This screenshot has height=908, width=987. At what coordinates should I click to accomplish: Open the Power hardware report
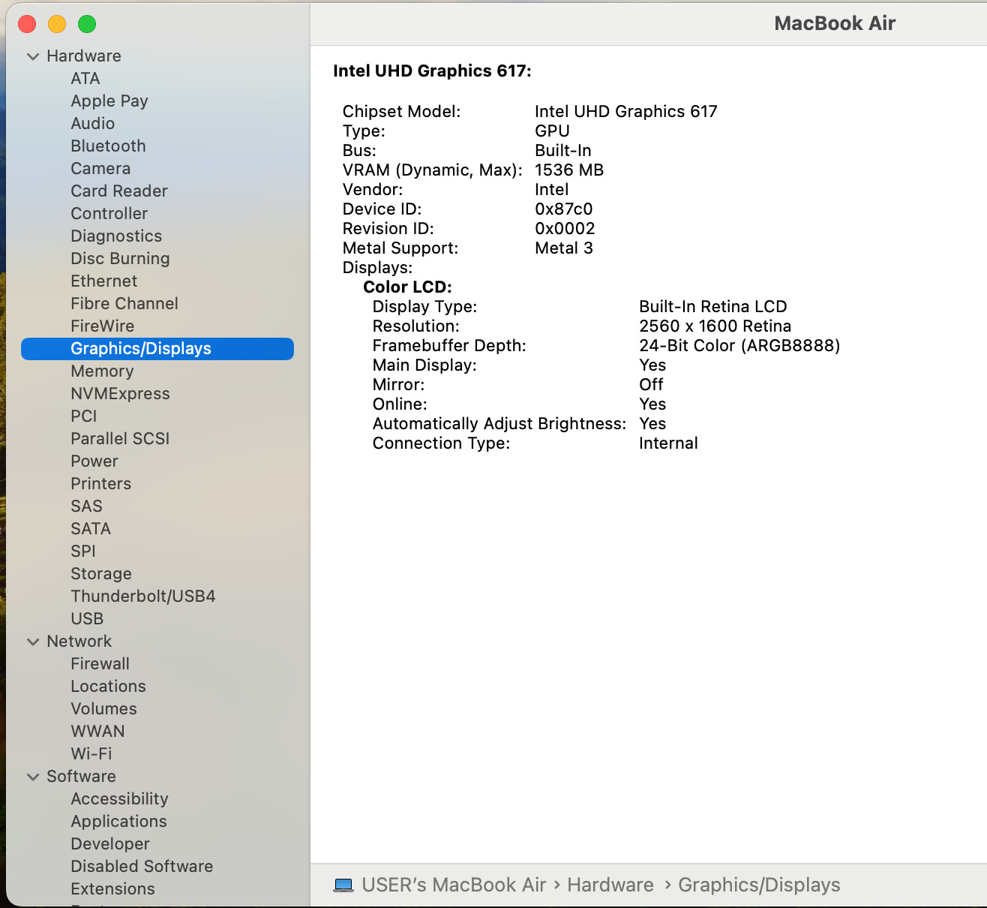[94, 461]
